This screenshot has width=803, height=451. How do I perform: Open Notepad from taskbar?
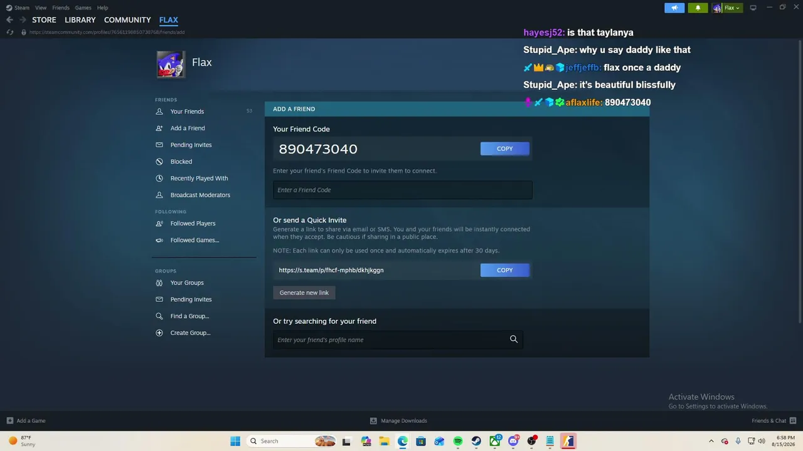pos(550,441)
